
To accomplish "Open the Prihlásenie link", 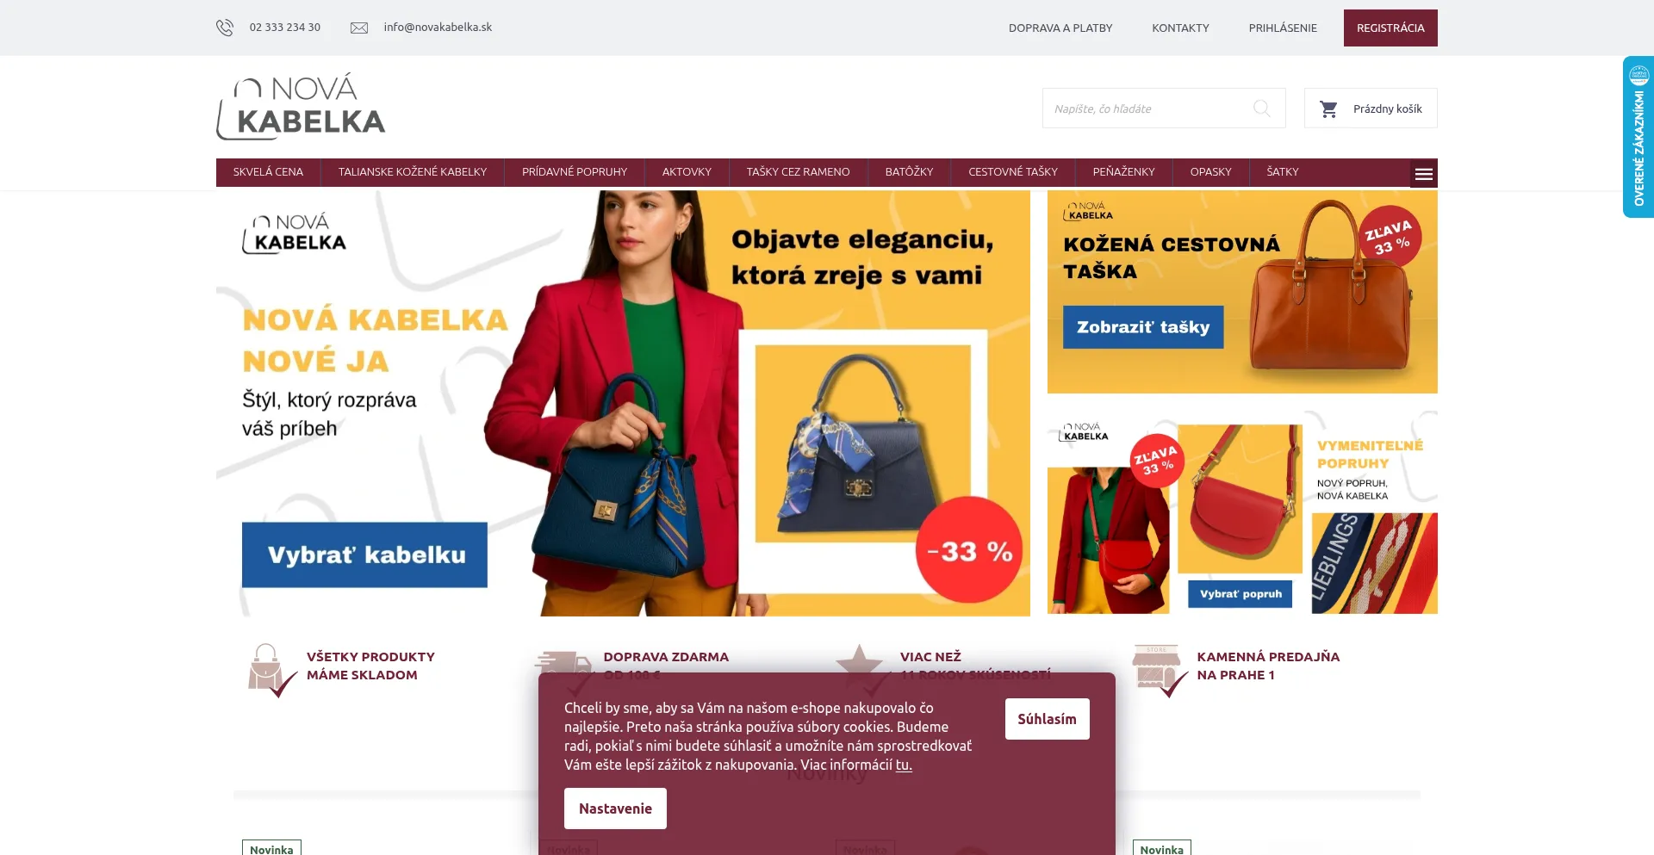I will pyautogui.click(x=1283, y=28).
